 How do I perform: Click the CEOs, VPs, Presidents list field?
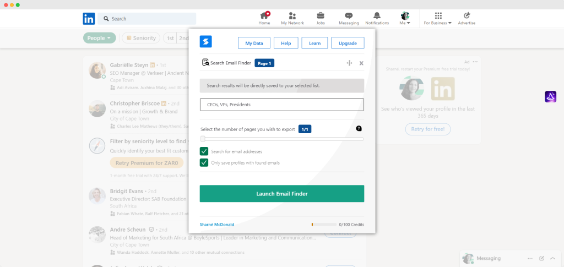pos(282,105)
